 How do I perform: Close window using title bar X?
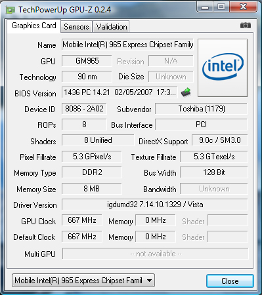[243, 7]
